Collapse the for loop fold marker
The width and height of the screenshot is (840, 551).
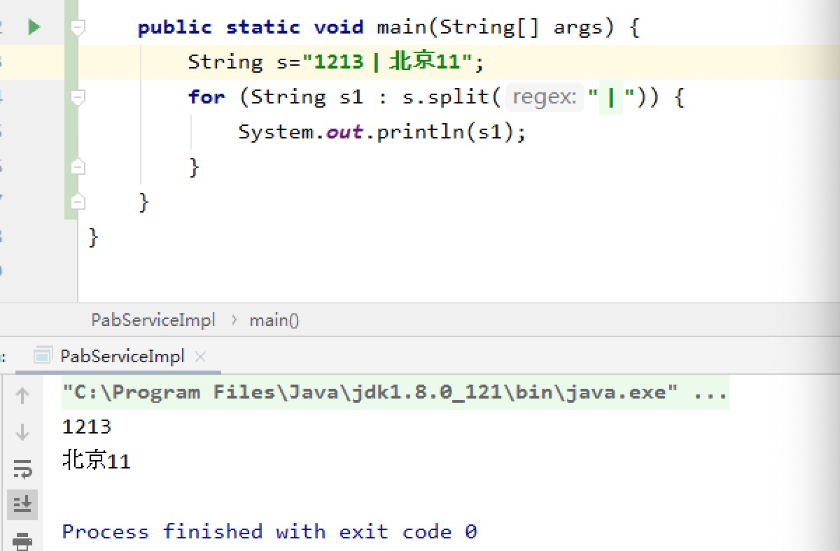[78, 96]
